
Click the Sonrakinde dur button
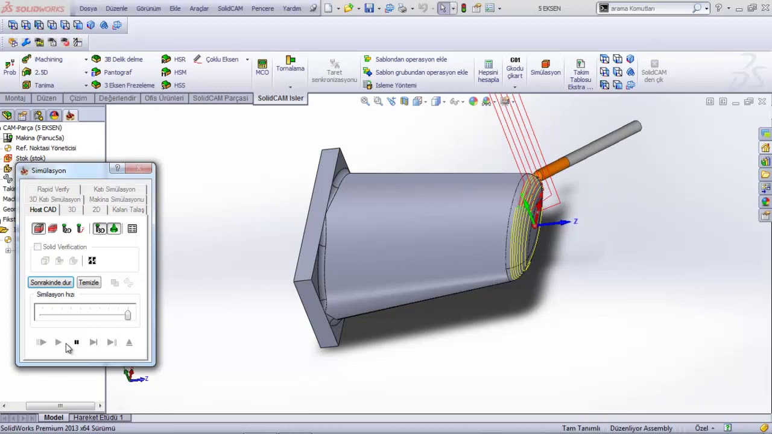pos(51,282)
